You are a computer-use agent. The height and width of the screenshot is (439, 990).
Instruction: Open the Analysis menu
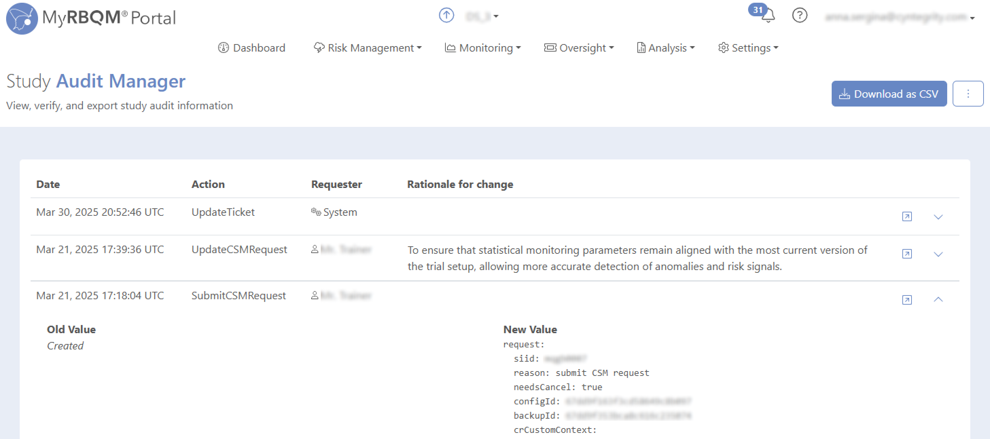[666, 47]
